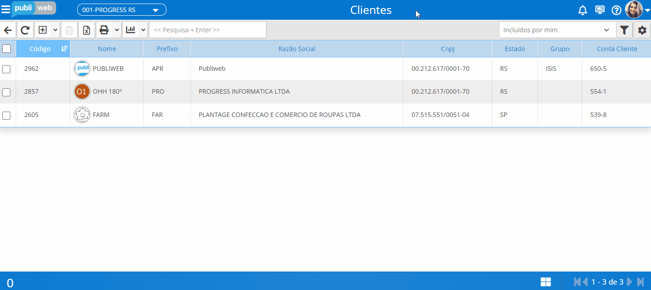Click the '1 - 3 de 3' page indicator
The height and width of the screenshot is (290, 651).
click(607, 282)
